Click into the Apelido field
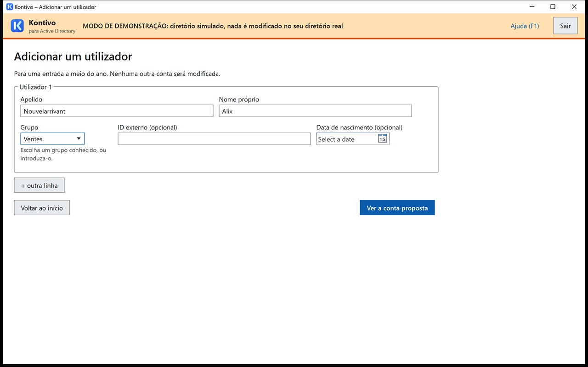The width and height of the screenshot is (588, 367). pyautogui.click(x=117, y=111)
